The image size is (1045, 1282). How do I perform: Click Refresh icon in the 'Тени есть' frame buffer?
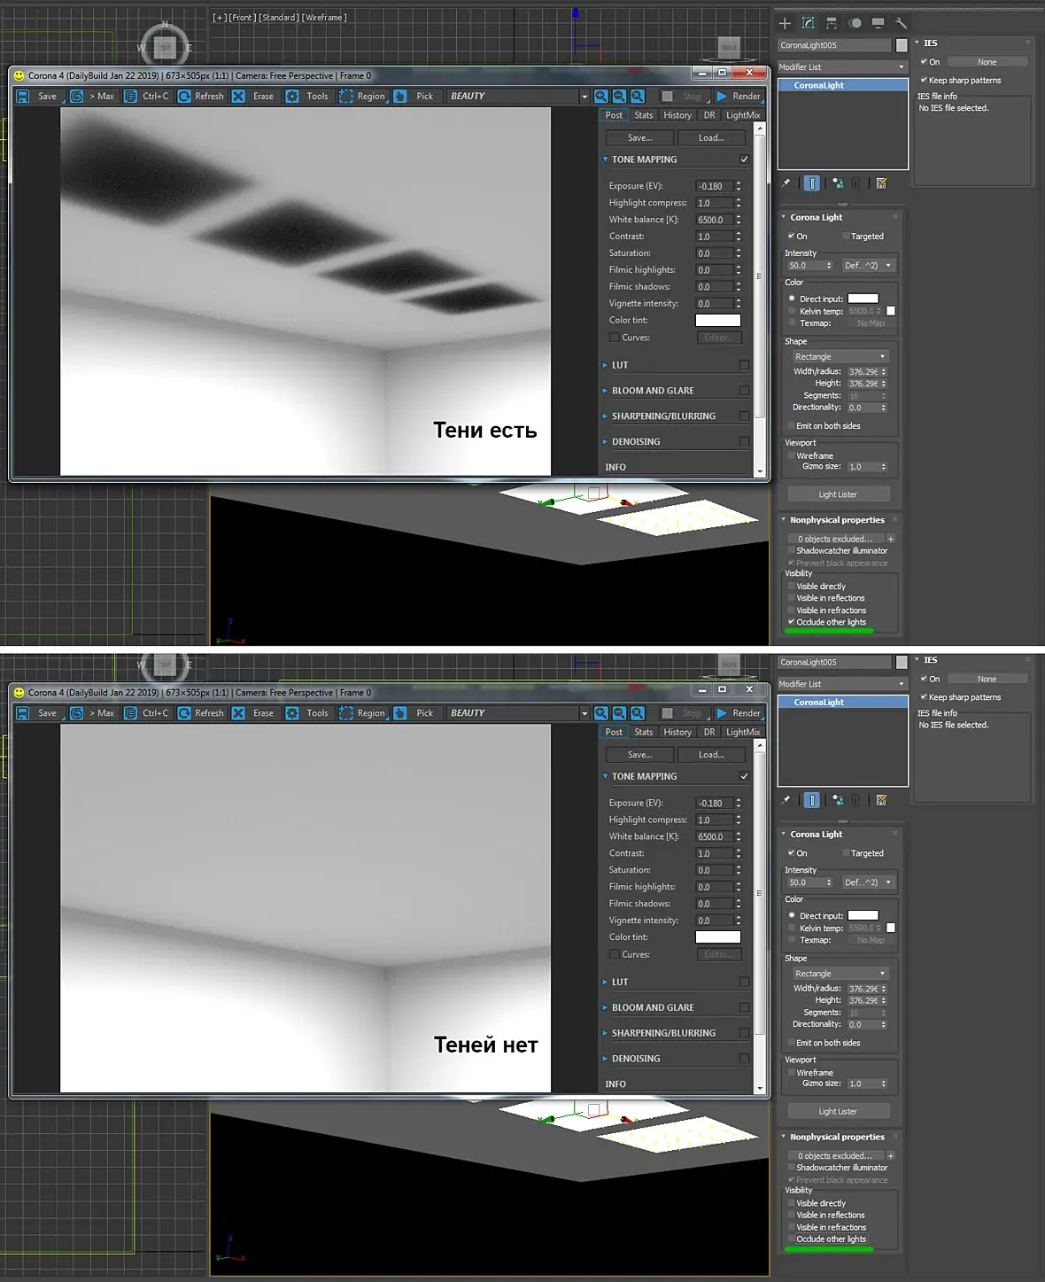184,96
